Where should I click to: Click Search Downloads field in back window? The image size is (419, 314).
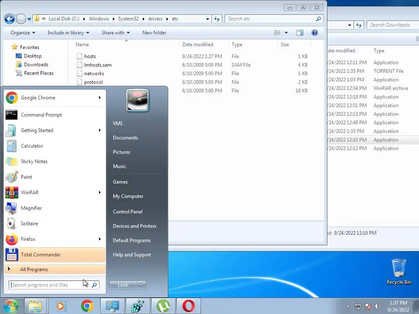click(393, 25)
